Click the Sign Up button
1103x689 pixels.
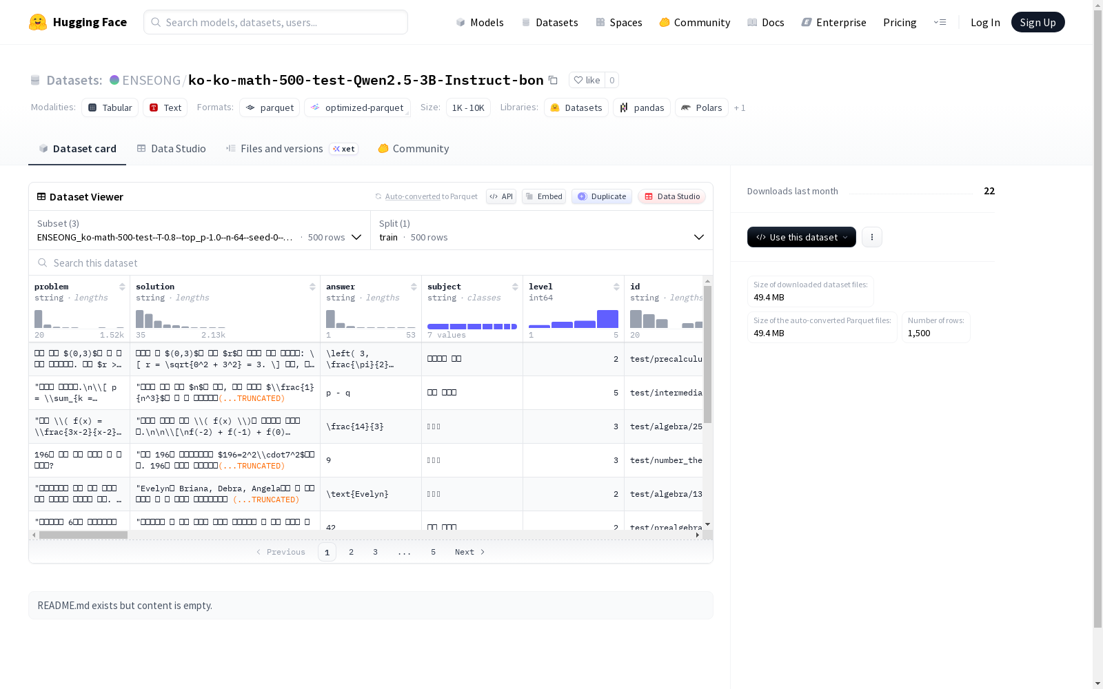(1038, 22)
